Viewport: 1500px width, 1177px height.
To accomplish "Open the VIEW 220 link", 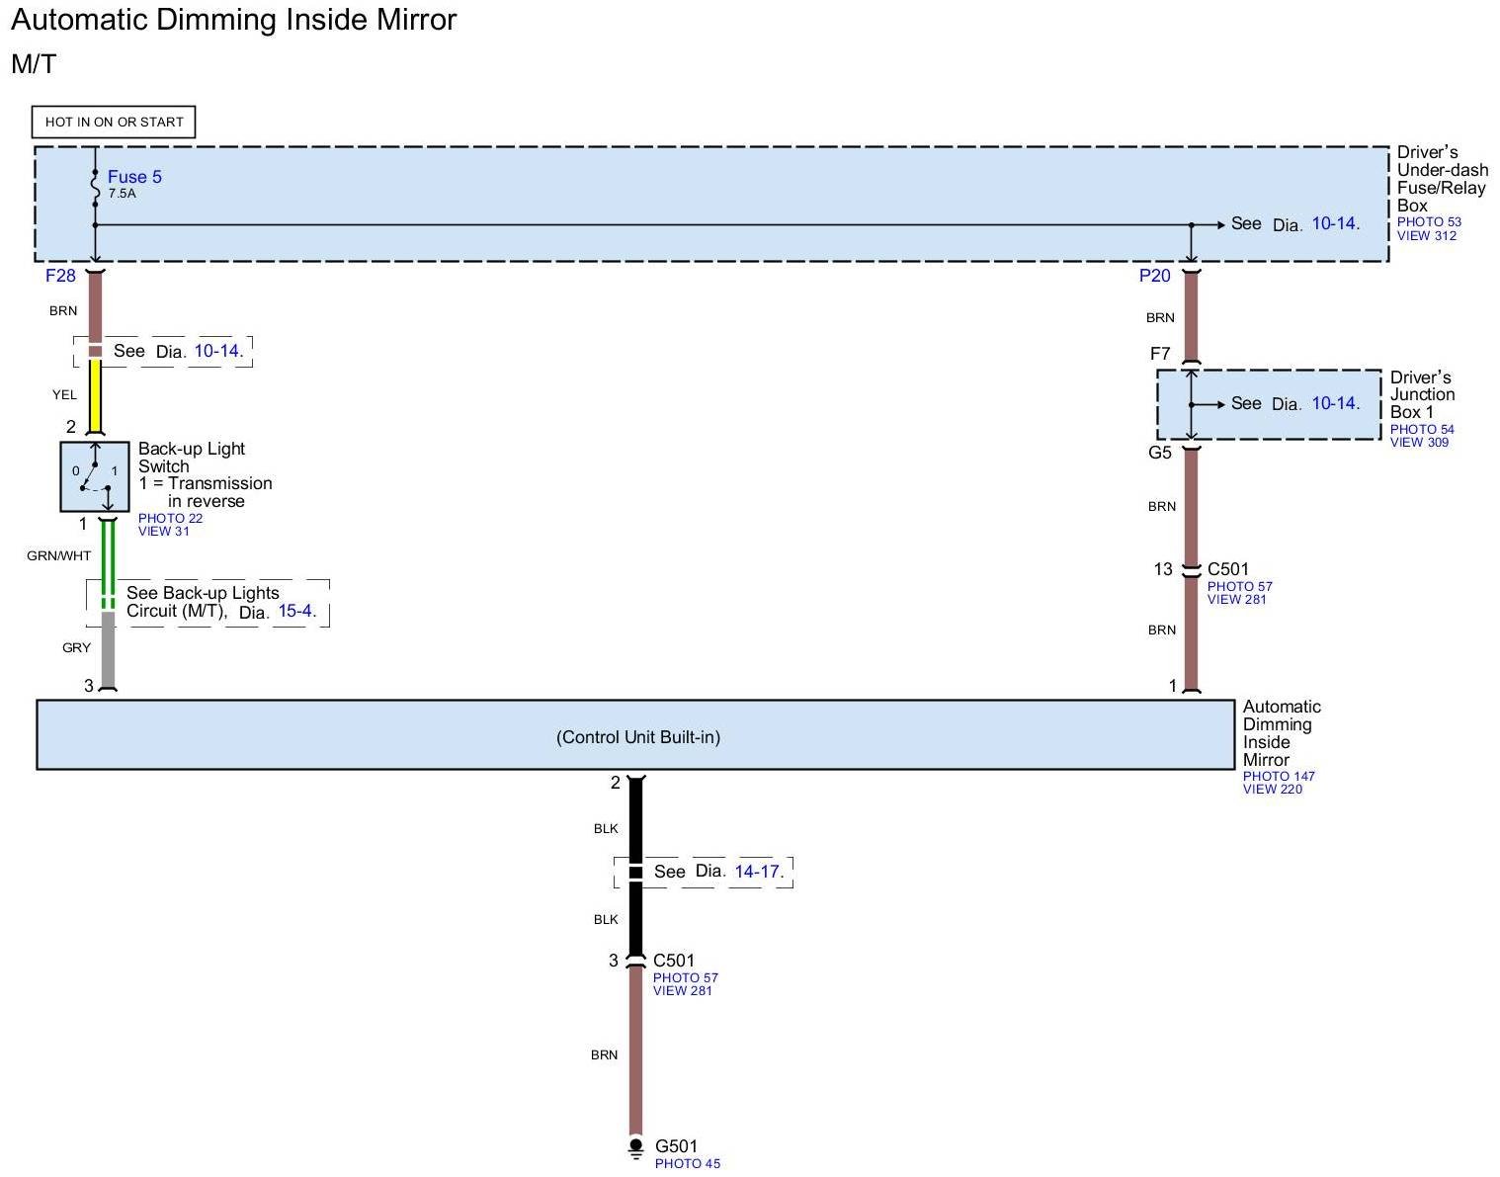I will 1272,789.
